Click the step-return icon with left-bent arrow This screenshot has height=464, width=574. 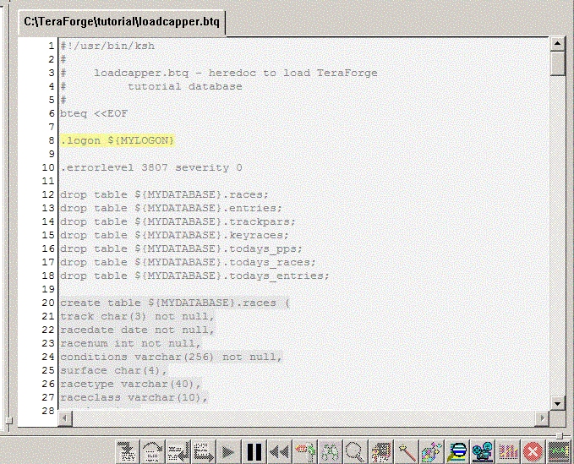point(178,452)
